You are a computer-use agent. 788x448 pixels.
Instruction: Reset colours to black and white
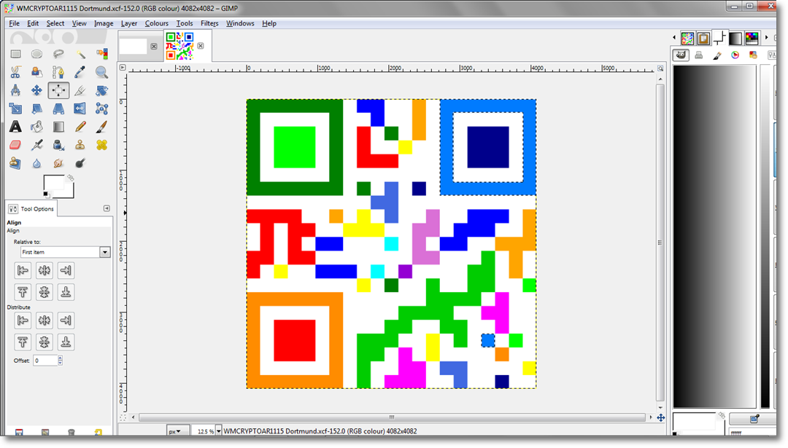46,194
